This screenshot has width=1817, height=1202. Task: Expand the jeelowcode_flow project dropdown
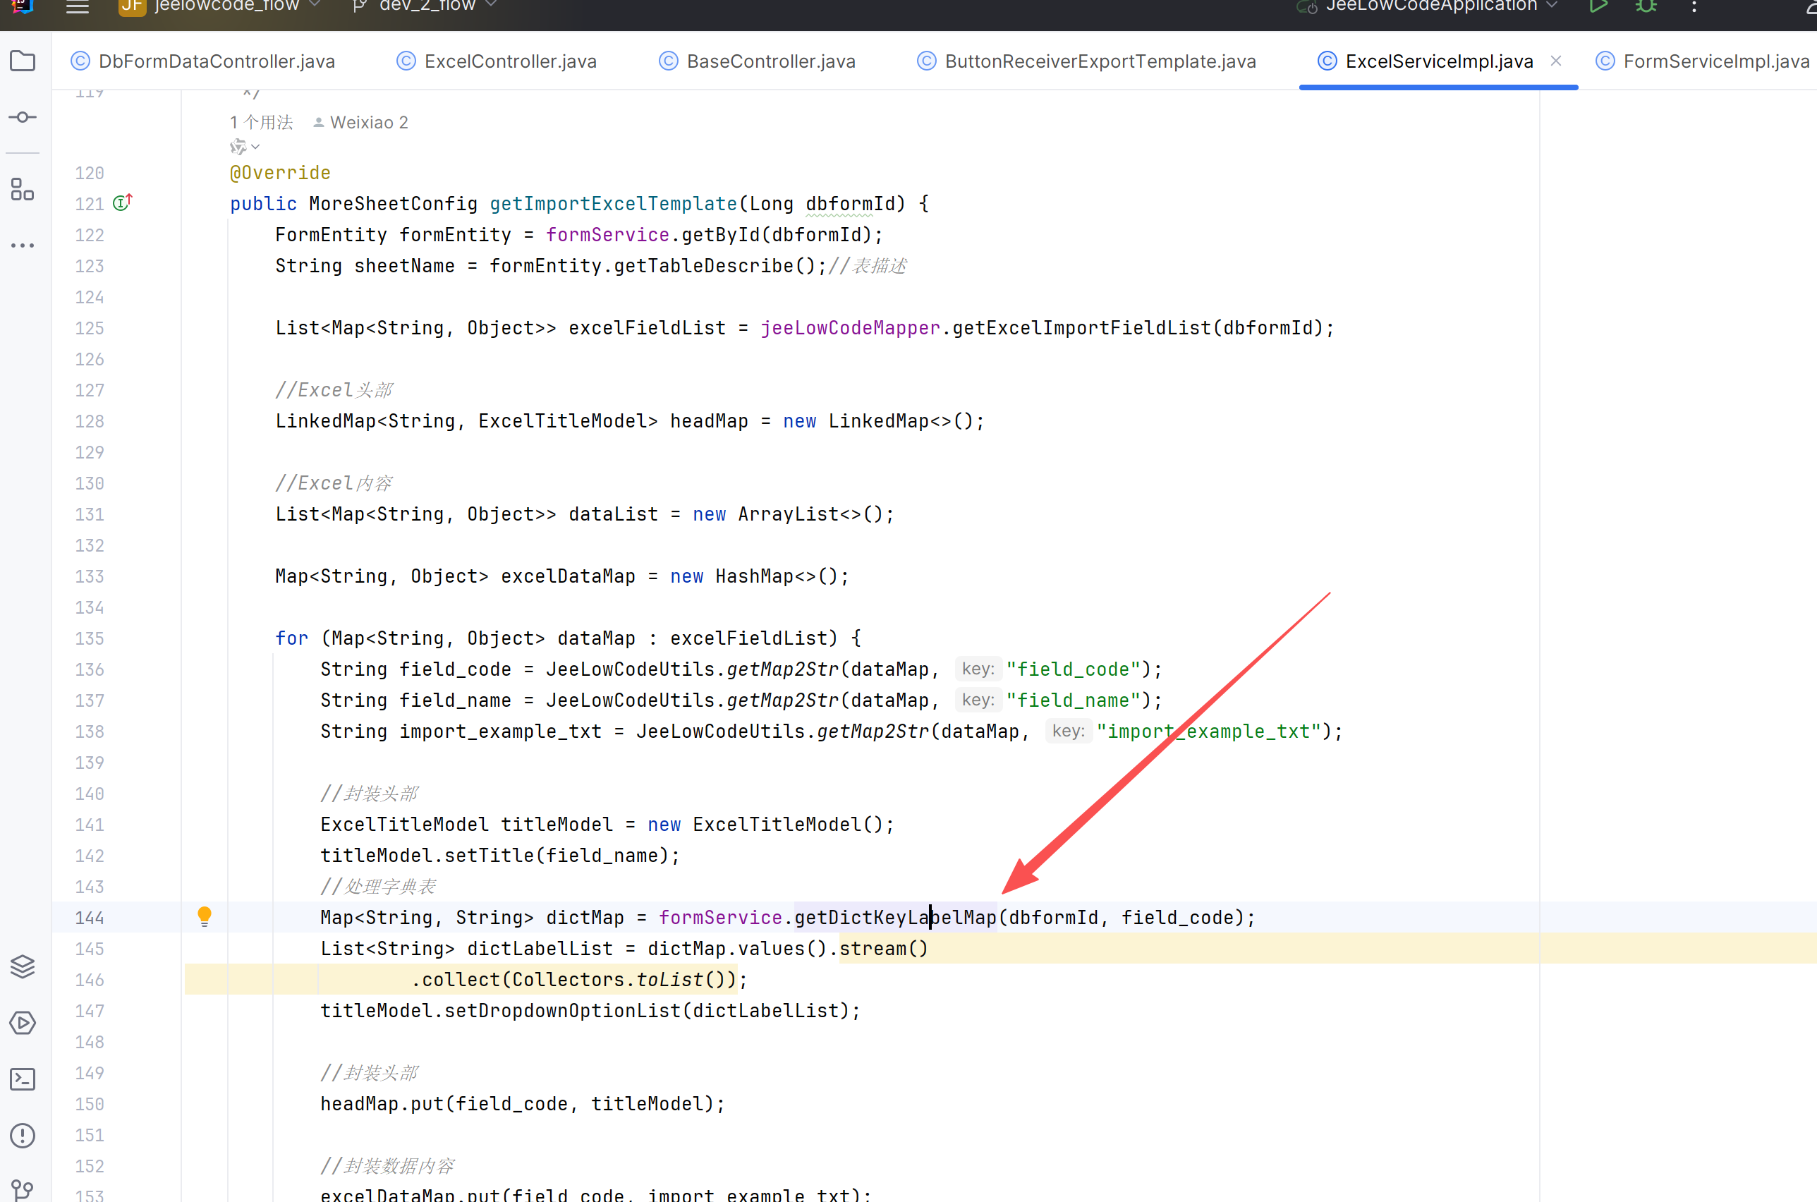[x=227, y=6]
